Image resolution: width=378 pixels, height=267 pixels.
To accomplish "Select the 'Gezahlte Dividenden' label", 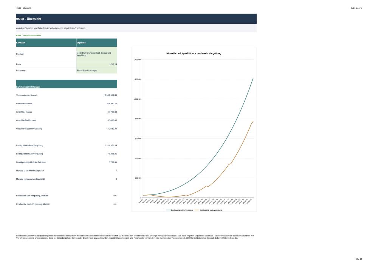I will click(x=26, y=120).
